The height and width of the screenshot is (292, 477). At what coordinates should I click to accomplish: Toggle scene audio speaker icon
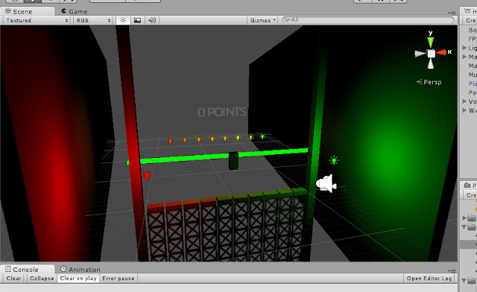(x=152, y=20)
